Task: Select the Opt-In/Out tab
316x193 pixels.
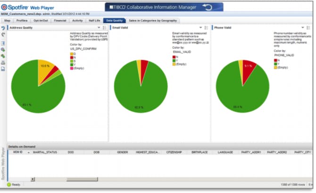Action: (x=41, y=21)
